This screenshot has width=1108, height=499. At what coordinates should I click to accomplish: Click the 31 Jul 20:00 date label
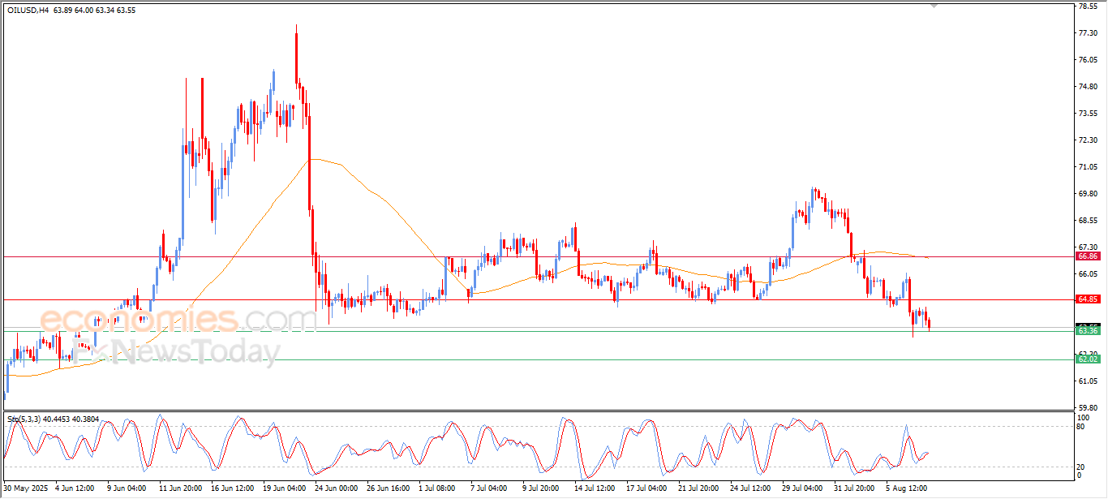coord(855,488)
